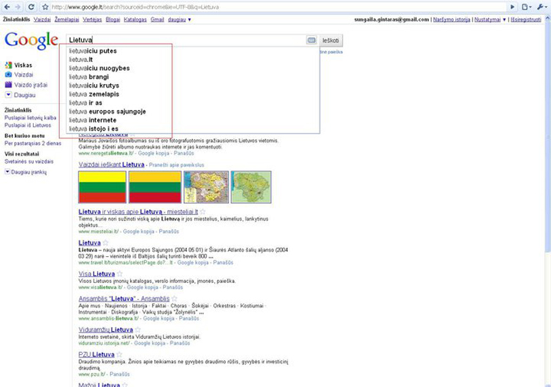Image resolution: width=551 pixels, height=387 pixels.
Task: Star the PZU Lietuva result
Action: coord(119,355)
